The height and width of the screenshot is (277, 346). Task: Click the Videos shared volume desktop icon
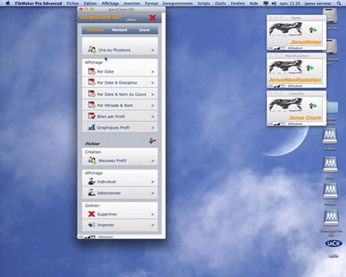coord(330,136)
